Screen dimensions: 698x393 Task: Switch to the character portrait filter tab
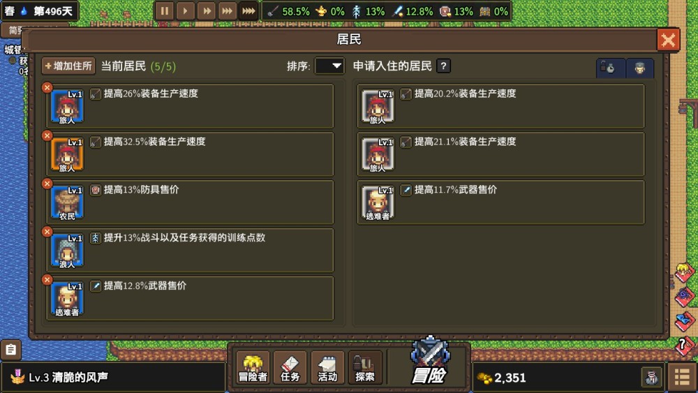click(639, 68)
